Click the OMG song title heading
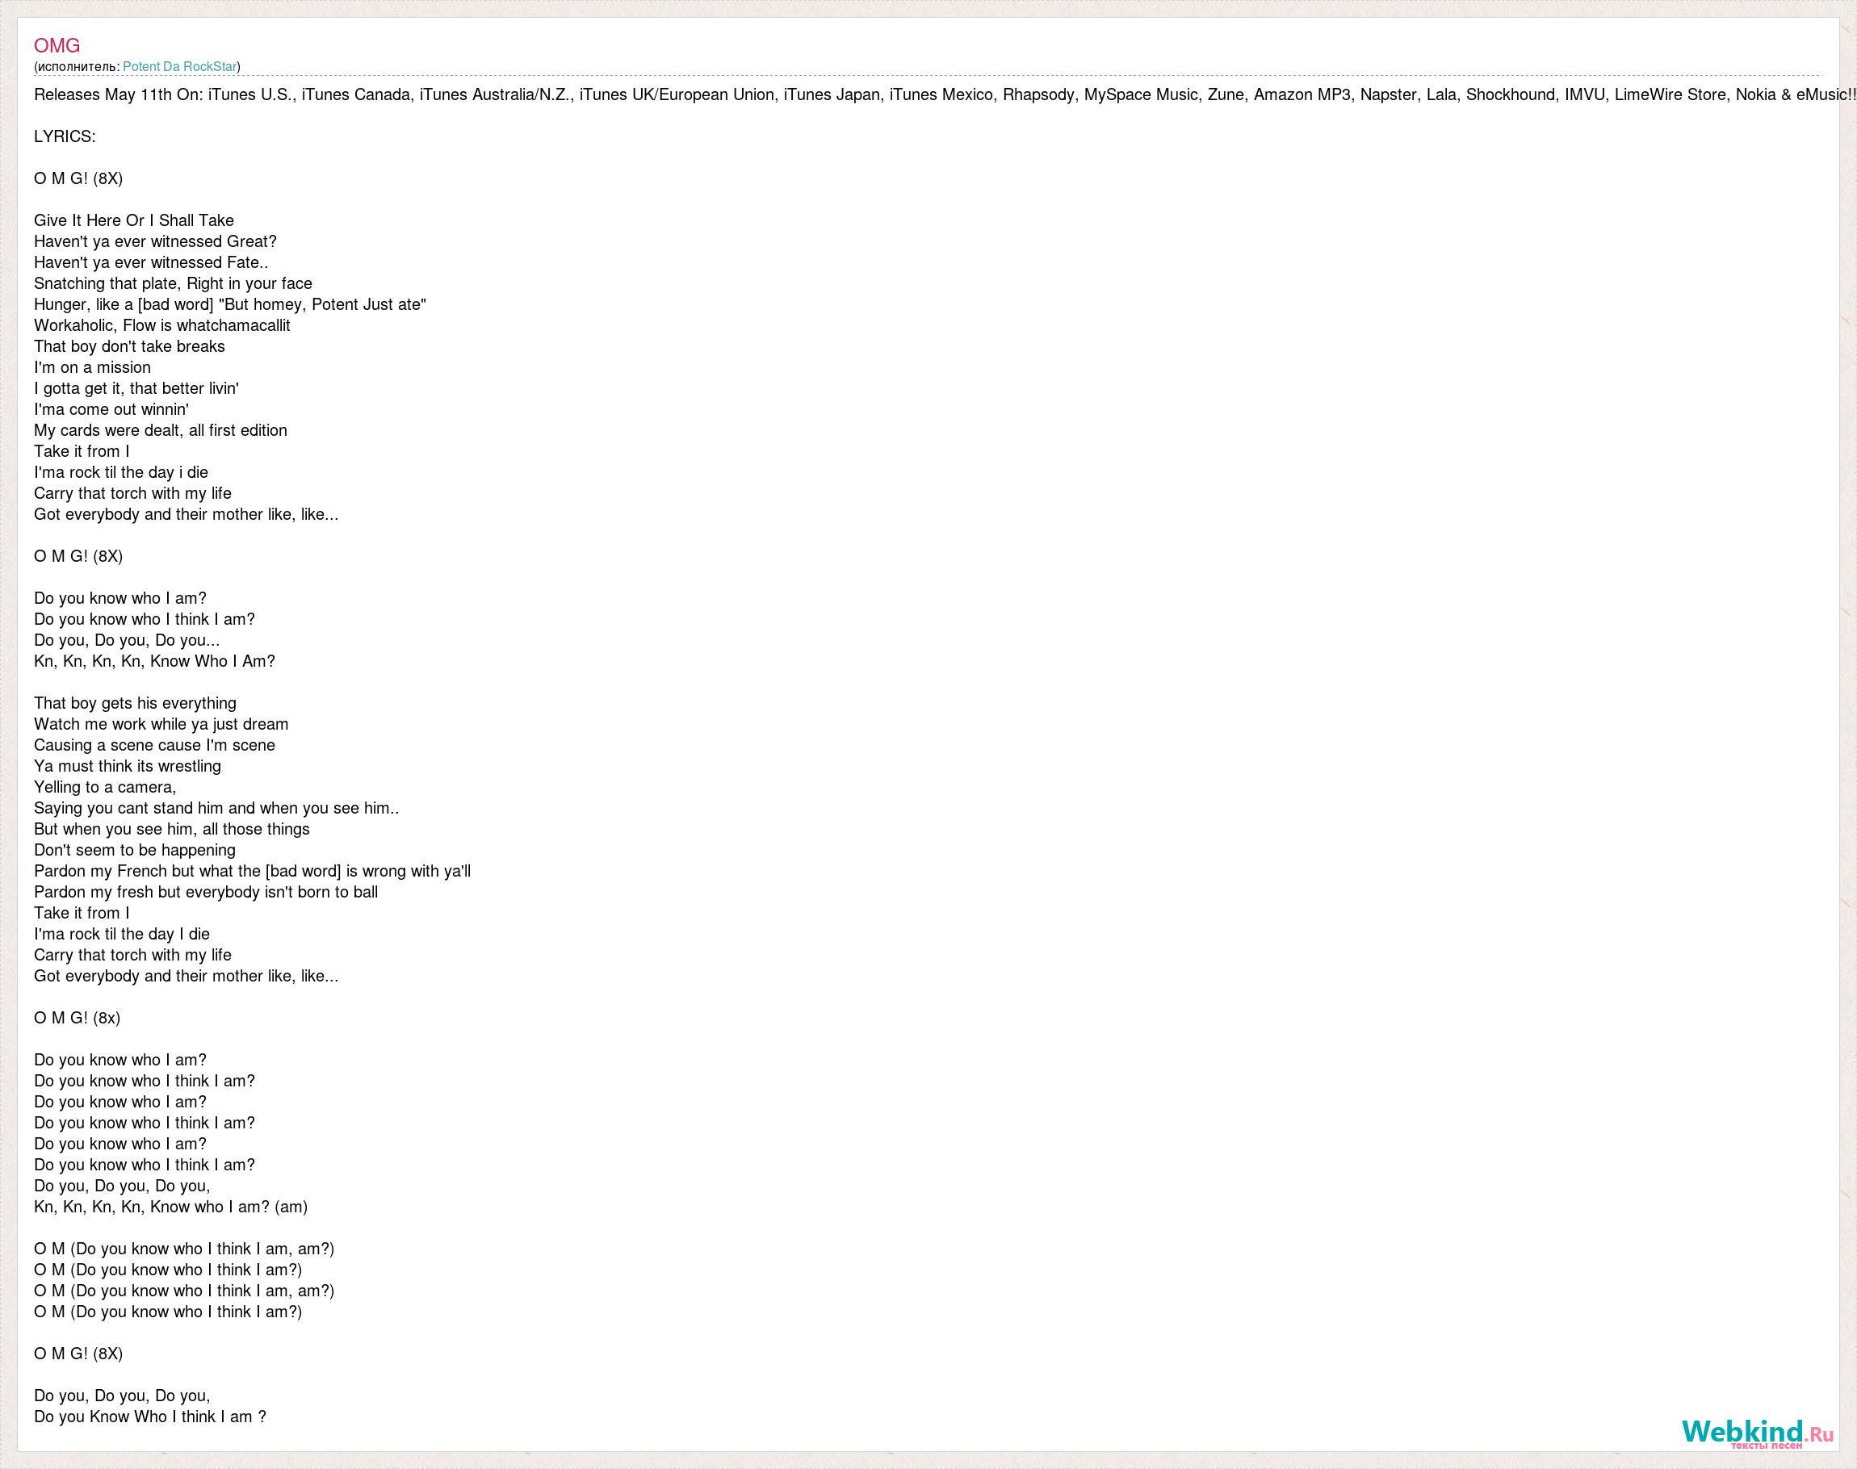1857x1469 pixels. tap(57, 45)
